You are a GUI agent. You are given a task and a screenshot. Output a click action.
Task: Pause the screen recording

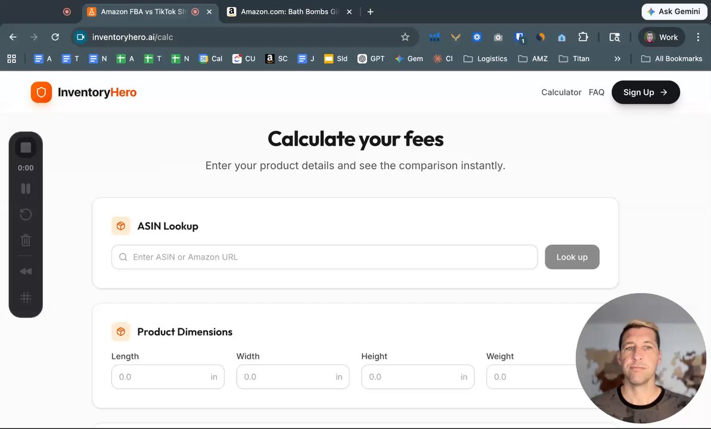point(26,189)
